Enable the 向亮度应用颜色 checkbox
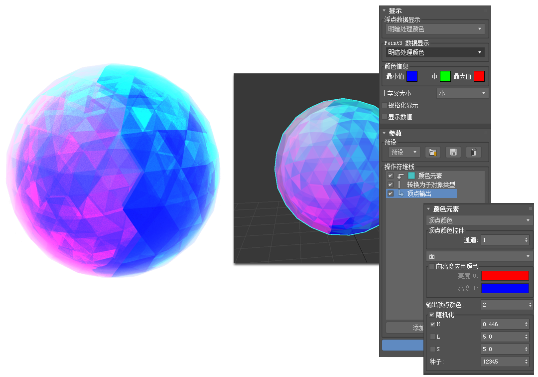The width and height of the screenshot is (538, 377). [x=432, y=266]
